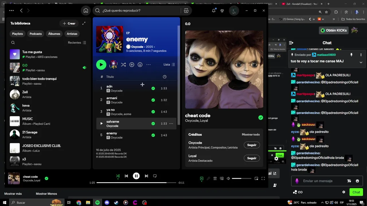Adjust the Spotify volume slider
Image resolution: width=367 pixels, height=206 pixels.
click(x=241, y=179)
